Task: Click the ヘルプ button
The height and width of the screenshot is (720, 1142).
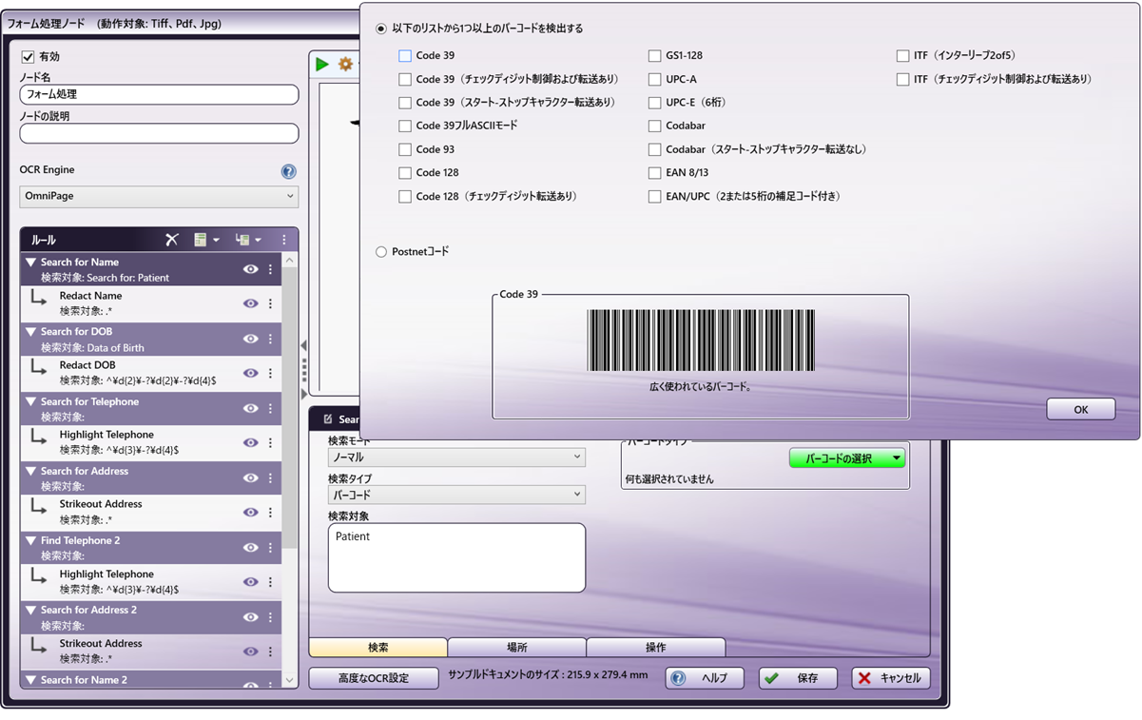Action: pyautogui.click(x=705, y=678)
